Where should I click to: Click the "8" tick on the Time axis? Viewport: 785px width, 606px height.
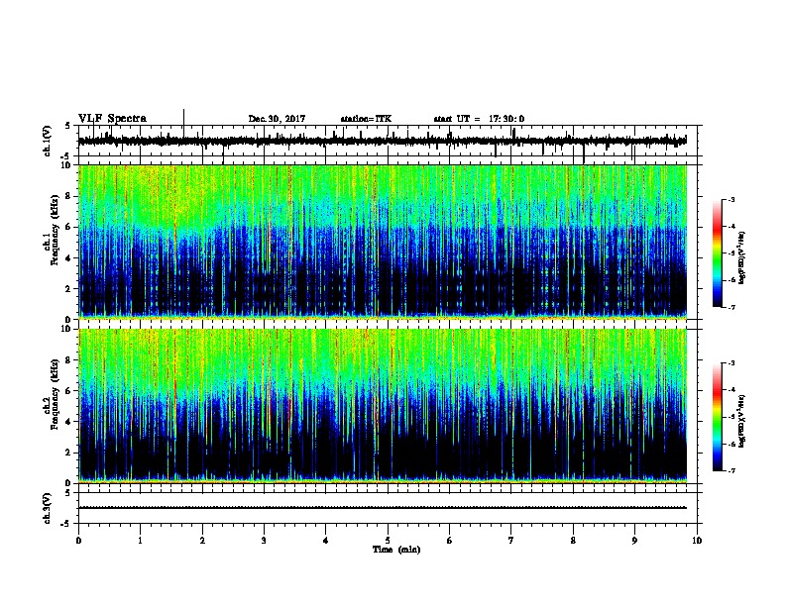573,541
